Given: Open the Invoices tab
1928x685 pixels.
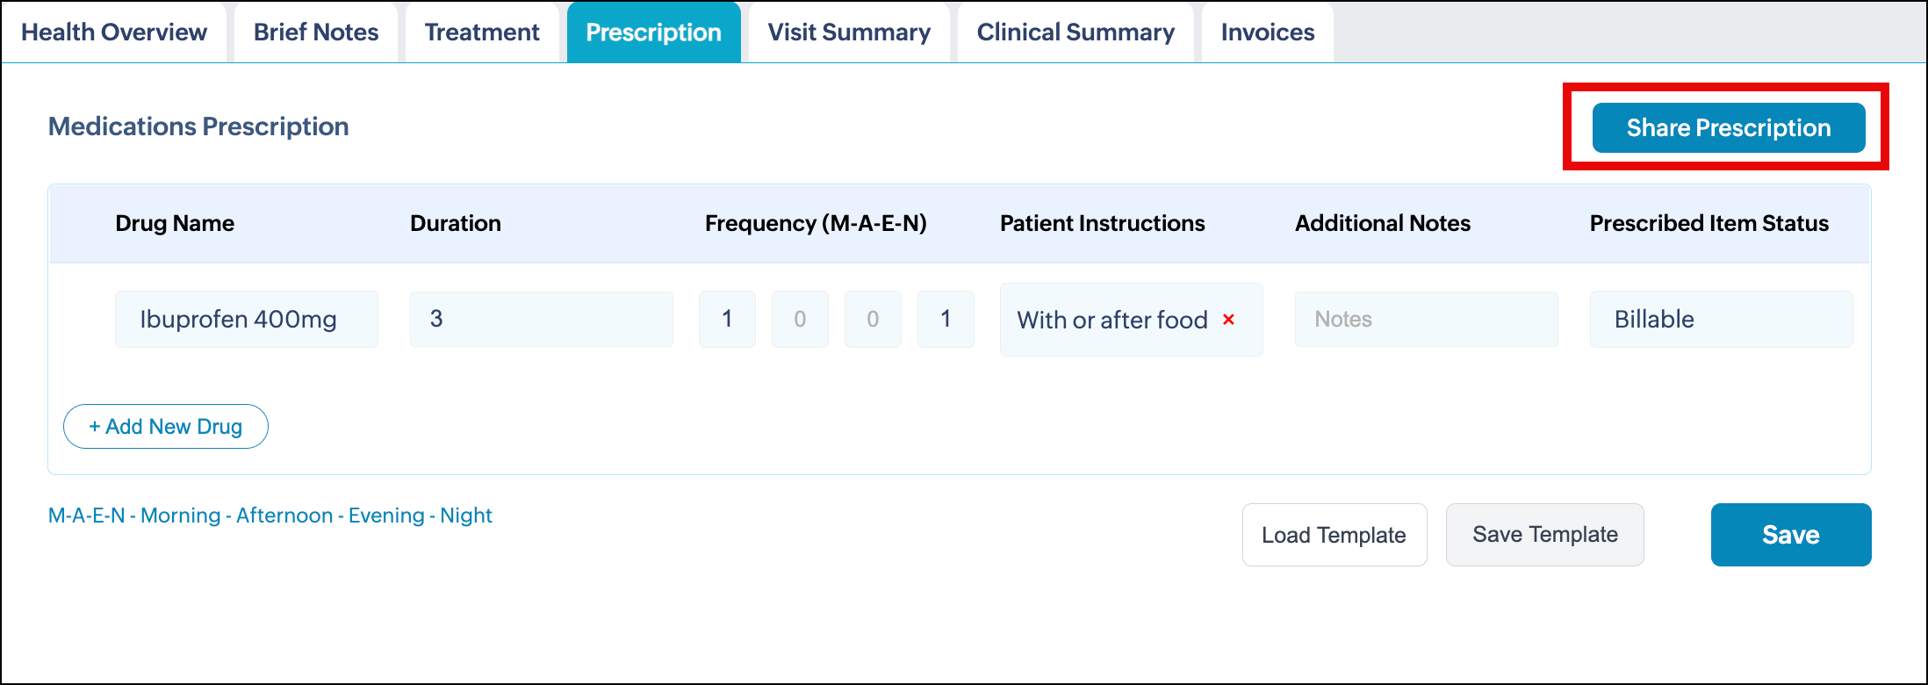Looking at the screenshot, I should pos(1268,32).
